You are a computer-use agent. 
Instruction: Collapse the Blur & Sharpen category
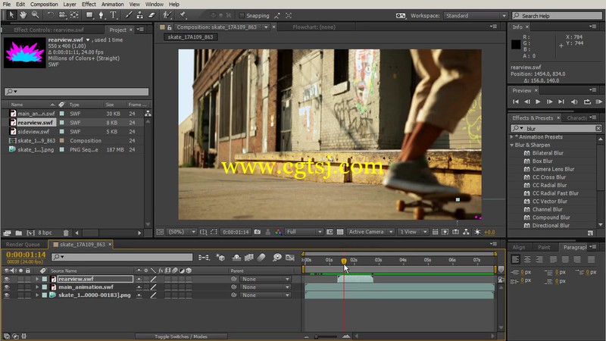pyautogui.click(x=512, y=145)
